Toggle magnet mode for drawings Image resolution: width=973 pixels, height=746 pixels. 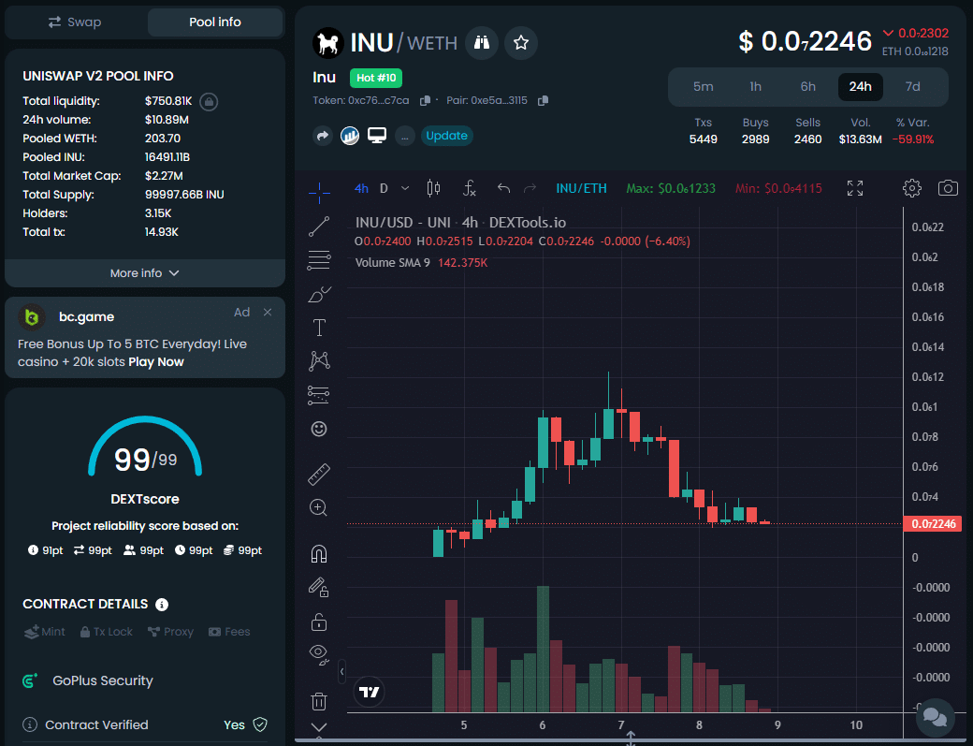(318, 553)
